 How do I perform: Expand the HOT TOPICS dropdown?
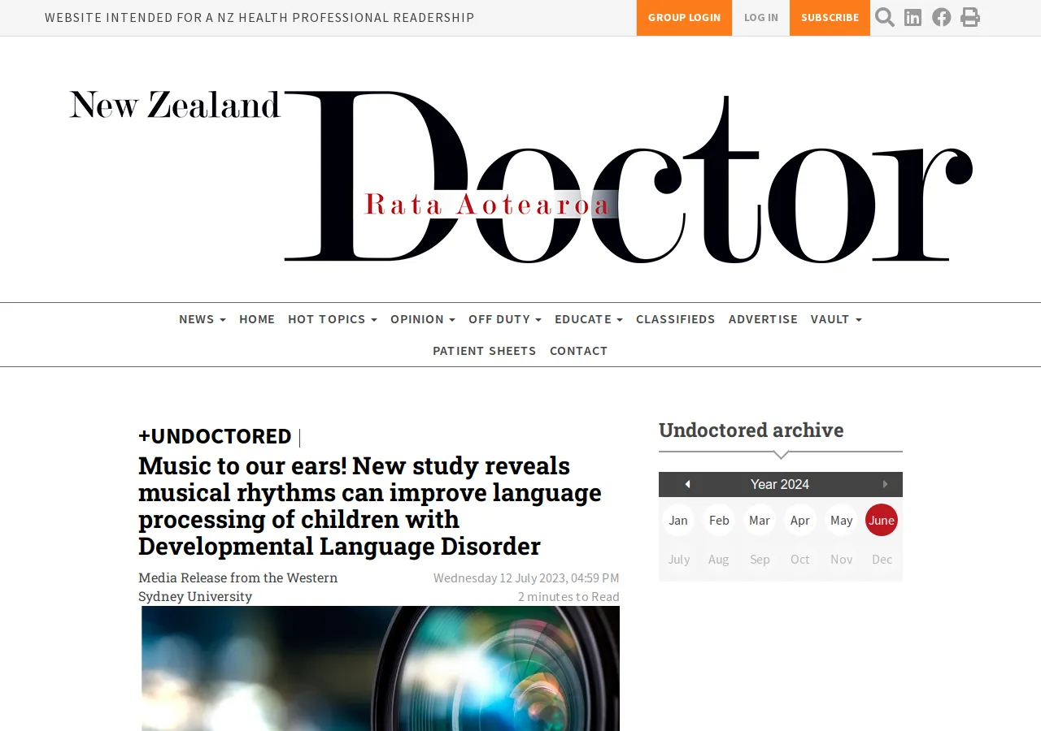coord(332,319)
